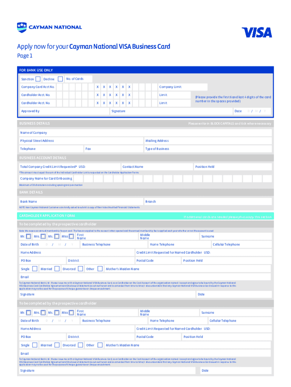Tick the Sanction checkbox
Screen dimensions: 291x387
[x=38, y=79]
